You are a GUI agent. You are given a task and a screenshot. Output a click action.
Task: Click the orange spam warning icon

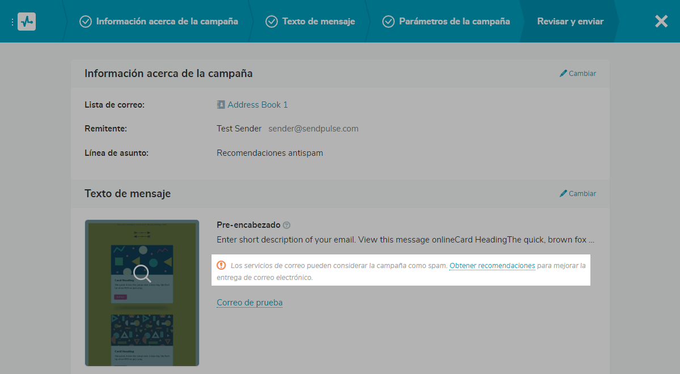221,265
